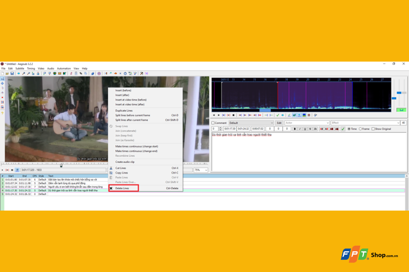Click the Styles Manager S icon
The height and width of the screenshot is (272, 409).
tap(71, 74)
